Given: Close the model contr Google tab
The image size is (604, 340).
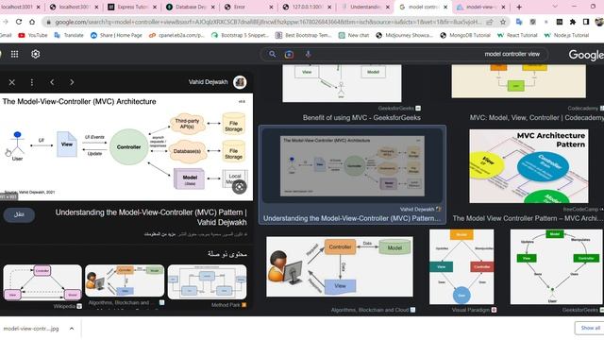Looking at the screenshot, I should (445, 7).
